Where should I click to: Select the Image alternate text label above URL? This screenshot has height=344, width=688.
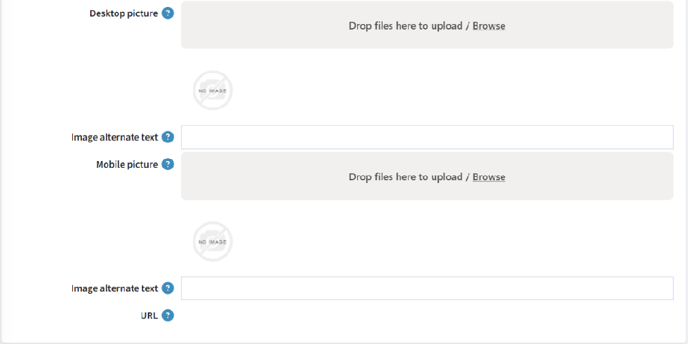(114, 288)
